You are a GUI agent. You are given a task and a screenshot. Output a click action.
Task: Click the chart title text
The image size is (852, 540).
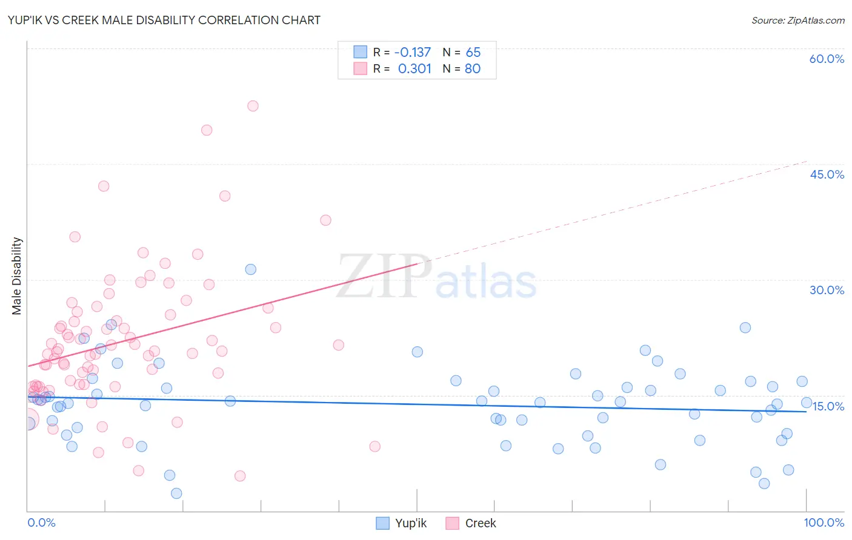pos(164,20)
